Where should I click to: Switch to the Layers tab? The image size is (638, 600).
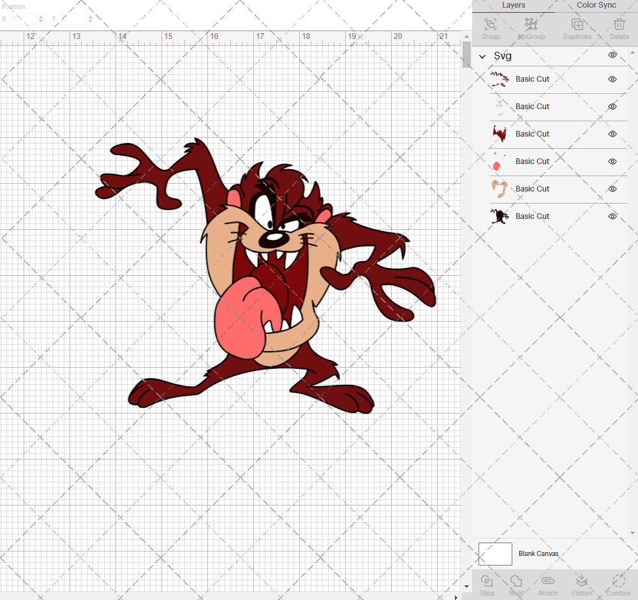tap(513, 5)
